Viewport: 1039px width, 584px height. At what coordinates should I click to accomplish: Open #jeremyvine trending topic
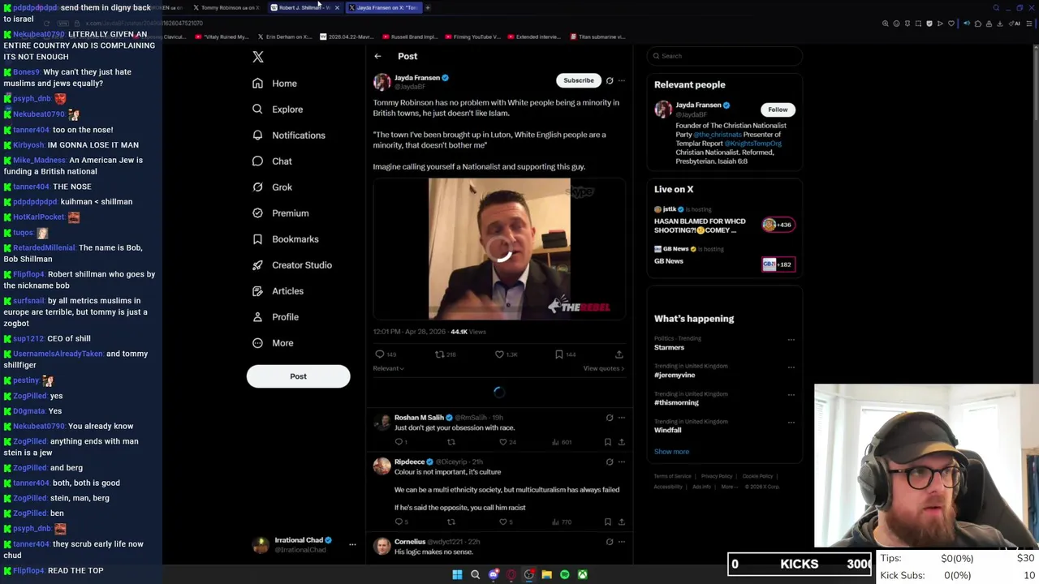675,375
